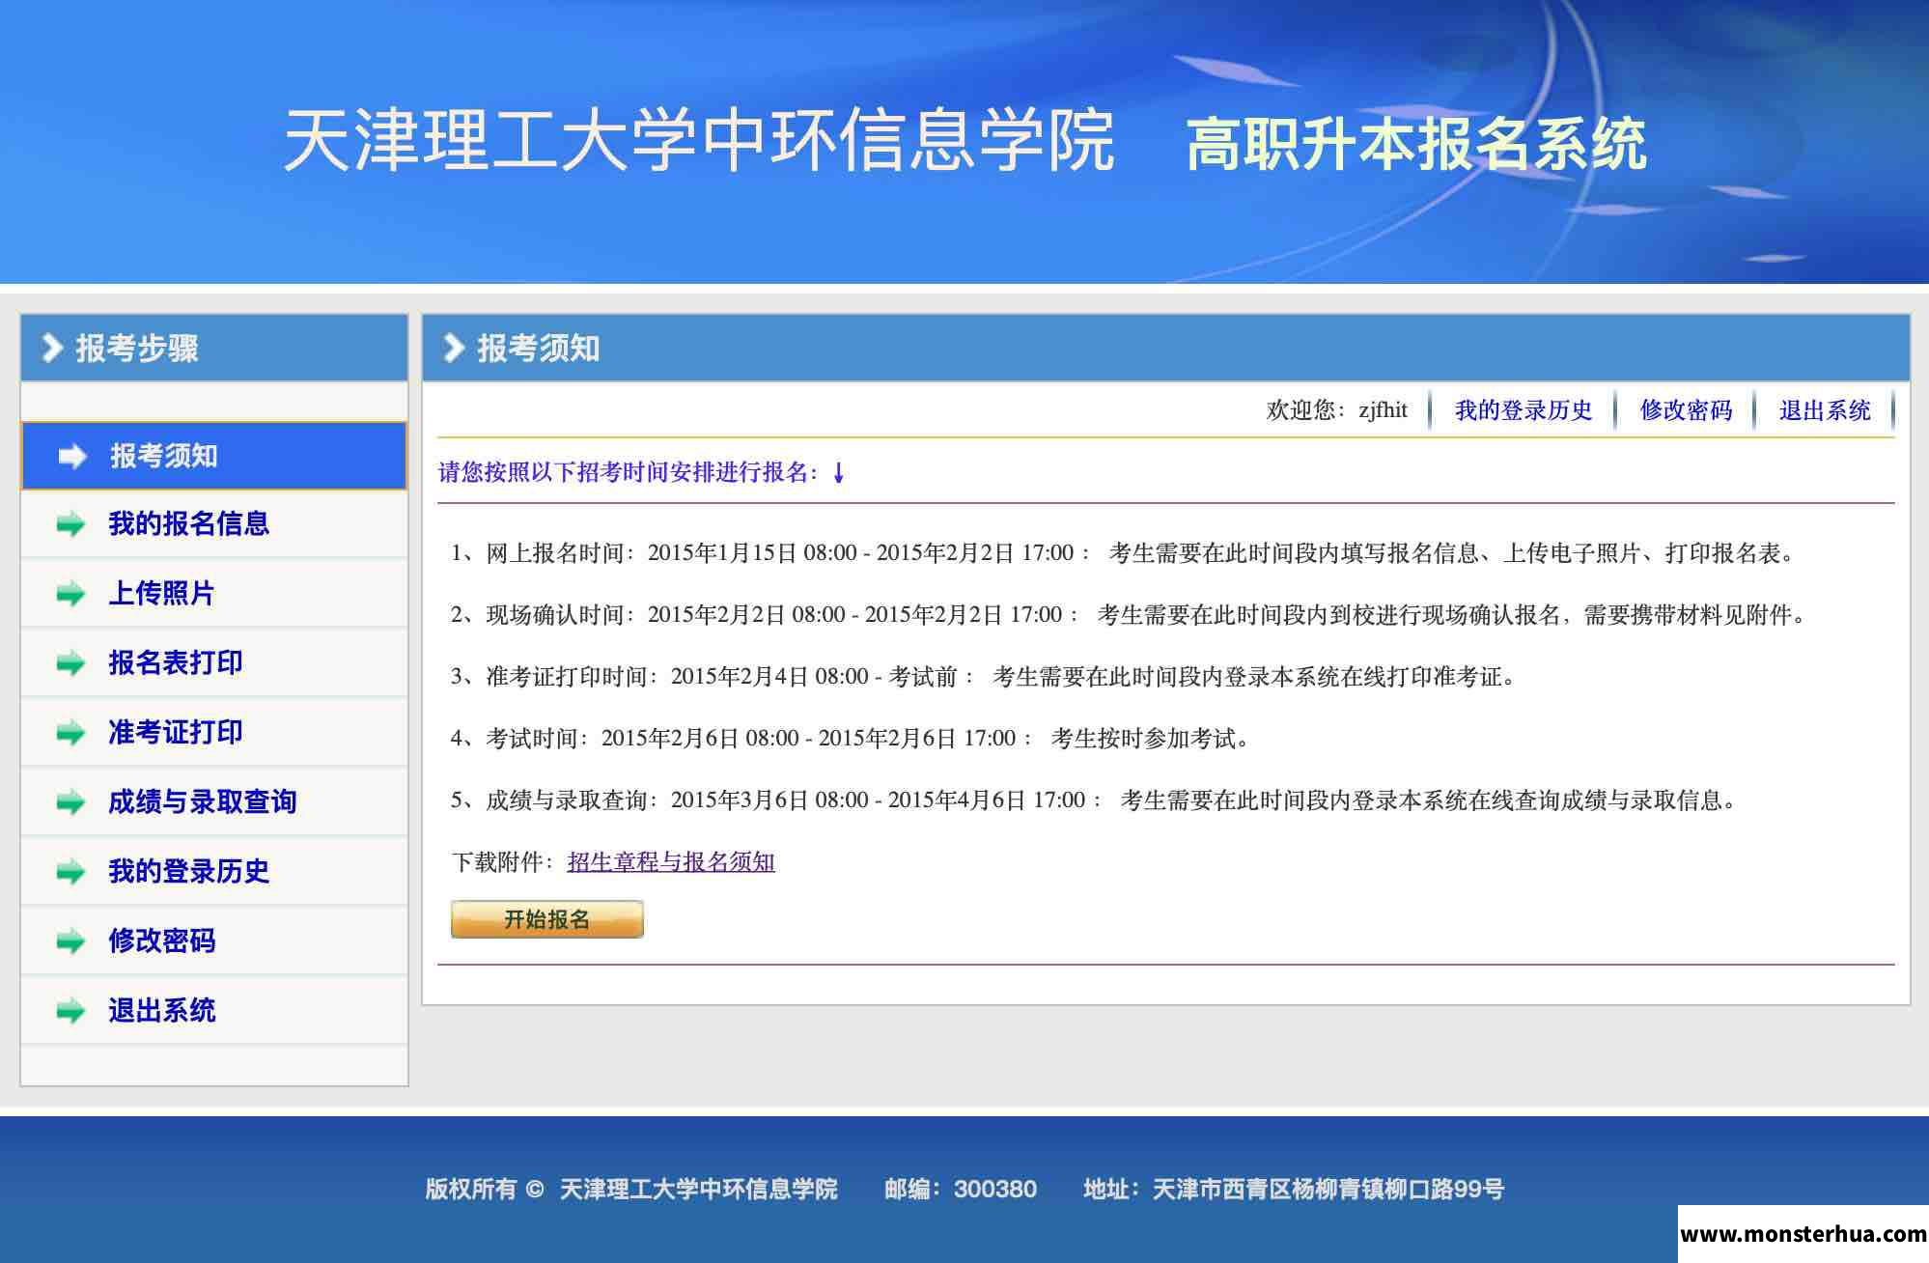Click 退出系统 link in the top bar
The height and width of the screenshot is (1263, 1929).
pos(1825,410)
